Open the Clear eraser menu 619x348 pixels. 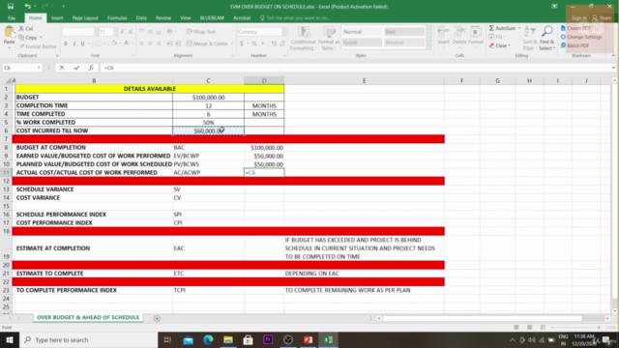click(x=500, y=45)
